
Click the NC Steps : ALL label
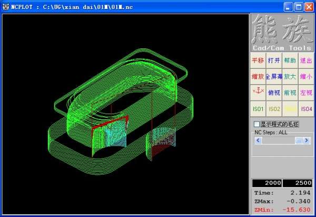(x=271, y=132)
